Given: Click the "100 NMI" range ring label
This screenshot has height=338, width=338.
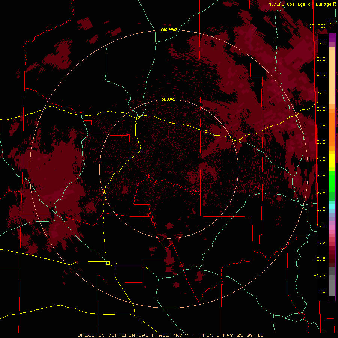Looking at the screenshot, I should pos(169,30).
